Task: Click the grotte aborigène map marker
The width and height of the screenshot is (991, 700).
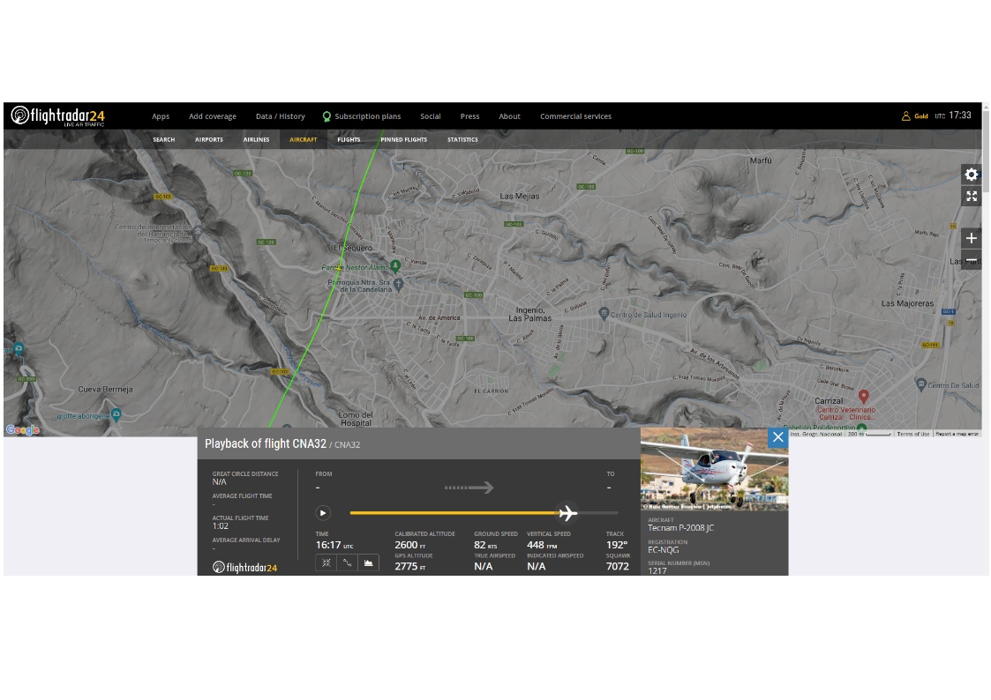Action: point(116,414)
